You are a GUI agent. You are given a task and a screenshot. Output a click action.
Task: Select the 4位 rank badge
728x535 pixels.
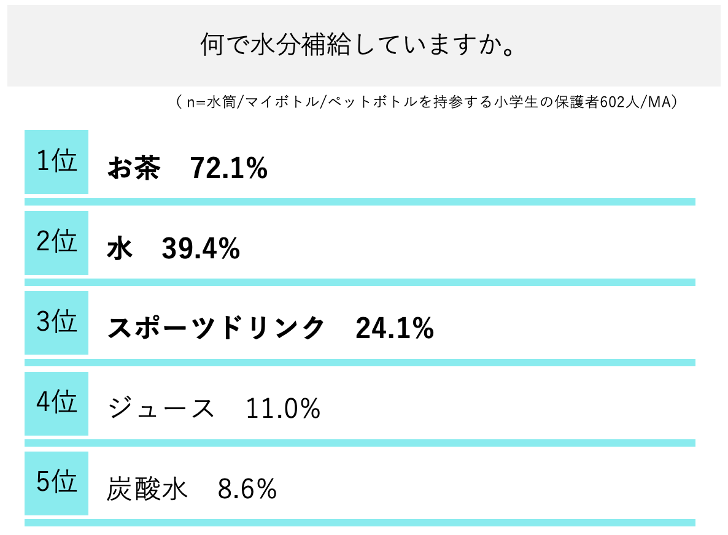pos(56,403)
